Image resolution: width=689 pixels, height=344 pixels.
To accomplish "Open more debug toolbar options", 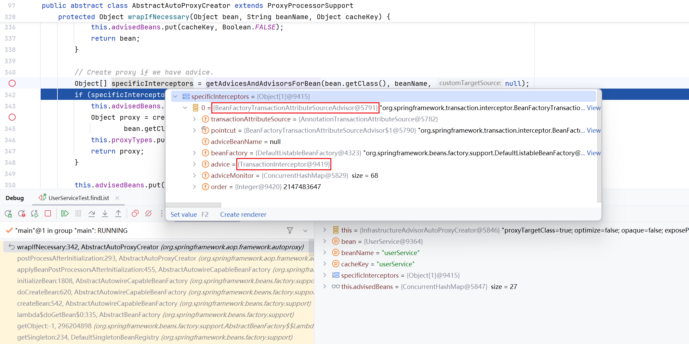I will (x=162, y=214).
